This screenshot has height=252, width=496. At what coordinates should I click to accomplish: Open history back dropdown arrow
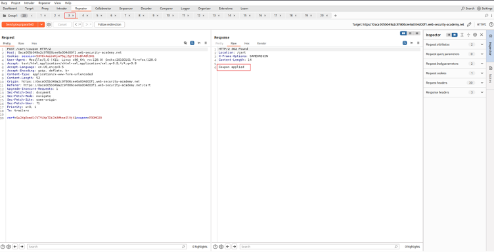80,25
